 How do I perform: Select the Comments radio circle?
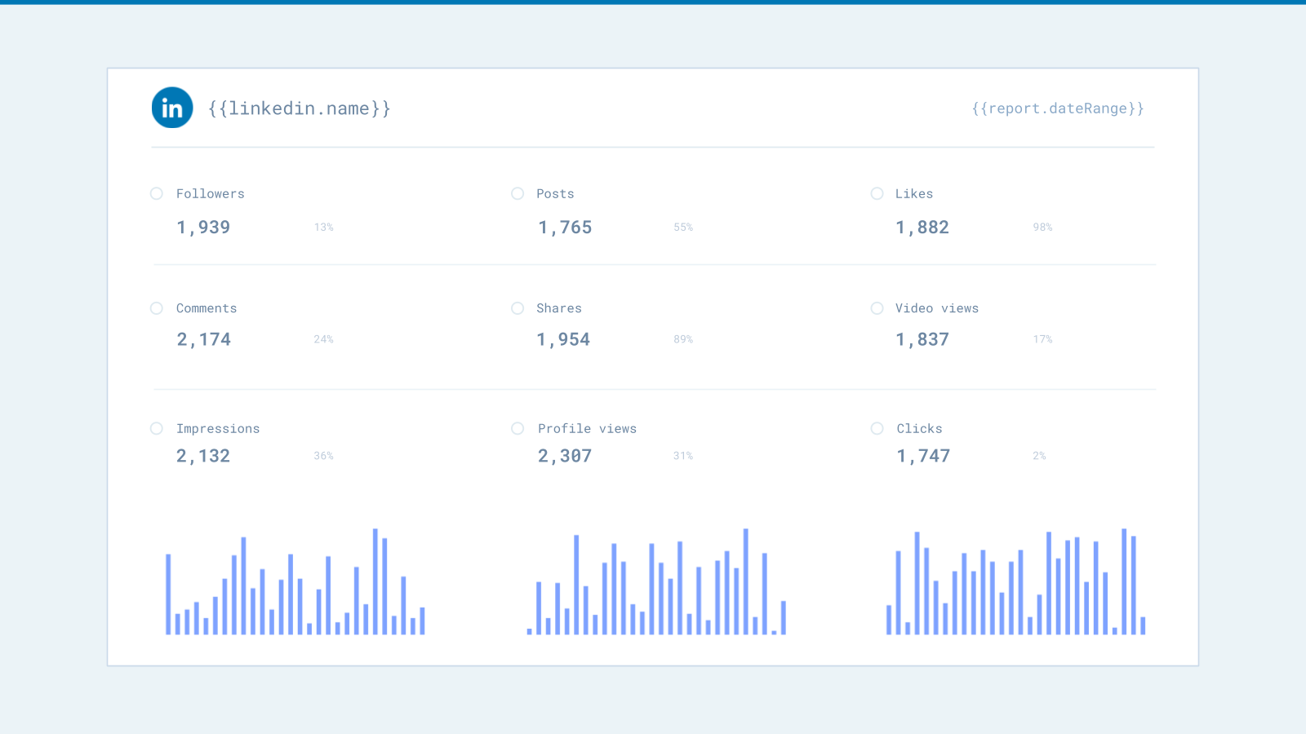click(157, 308)
